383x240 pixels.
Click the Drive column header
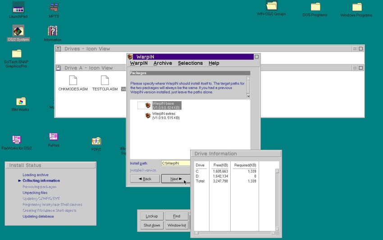pyautogui.click(x=200, y=165)
